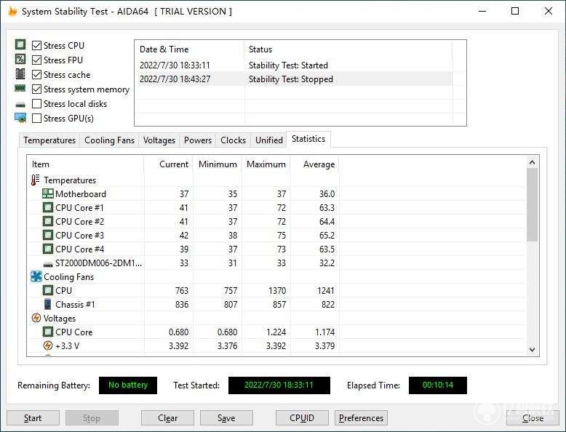
Task: Click the Average column header
Action: (315, 164)
